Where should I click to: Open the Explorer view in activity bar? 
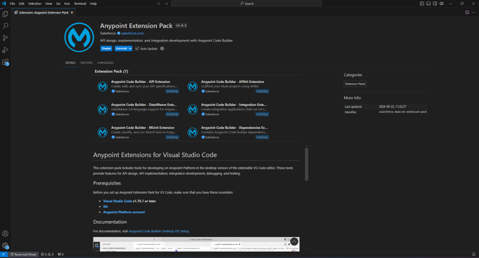5,14
